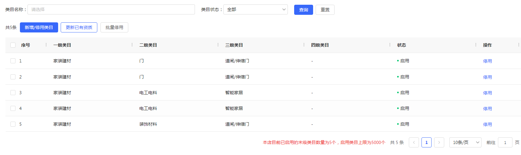521x155 pixels.
Task: Go to next page arrow
Action: point(439,142)
